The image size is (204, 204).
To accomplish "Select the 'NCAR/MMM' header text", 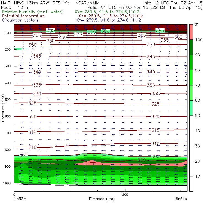I will click(87, 3).
